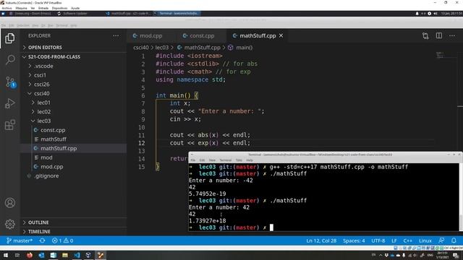Viewport: 463px width, 260px height.
Task: Open the Ln 12, Col 28 position indicator
Action: click(x=321, y=240)
